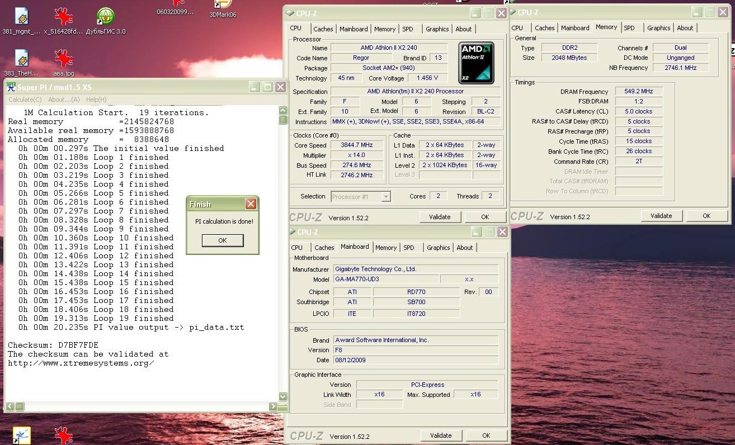Open the 383_TheH desktop file icon
This screenshot has width=735, height=445.
tap(21, 58)
